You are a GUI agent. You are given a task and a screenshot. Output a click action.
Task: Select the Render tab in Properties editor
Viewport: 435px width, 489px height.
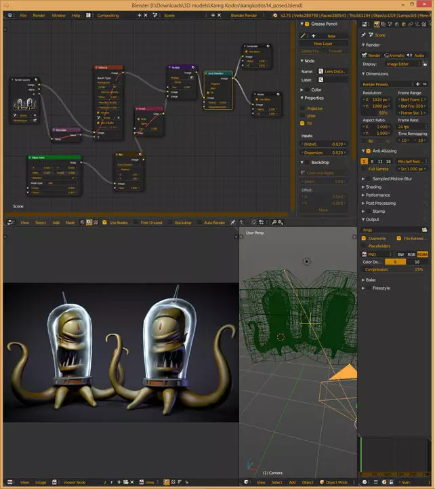(x=377, y=24)
